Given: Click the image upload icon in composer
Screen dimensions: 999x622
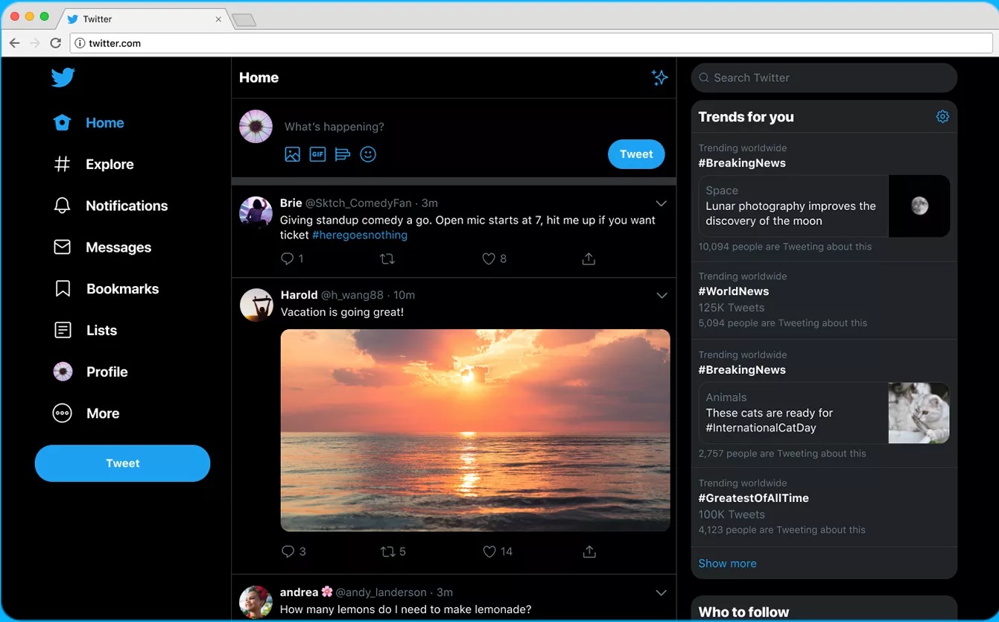Looking at the screenshot, I should click(x=292, y=154).
